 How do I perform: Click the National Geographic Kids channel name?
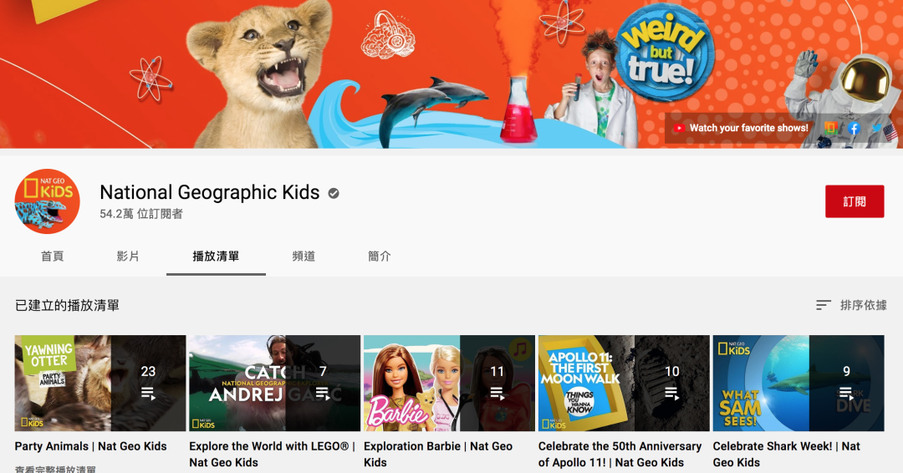210,192
